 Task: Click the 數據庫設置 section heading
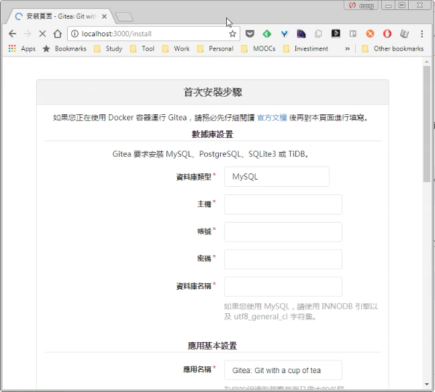click(213, 134)
